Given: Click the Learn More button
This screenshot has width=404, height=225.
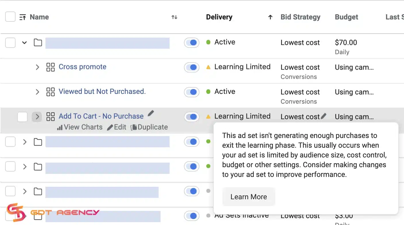Looking at the screenshot, I should (x=249, y=197).
